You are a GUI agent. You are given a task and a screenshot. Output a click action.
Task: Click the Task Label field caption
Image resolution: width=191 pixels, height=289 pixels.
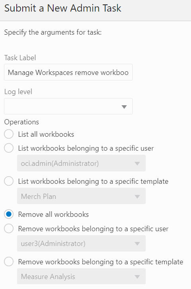(x=20, y=58)
